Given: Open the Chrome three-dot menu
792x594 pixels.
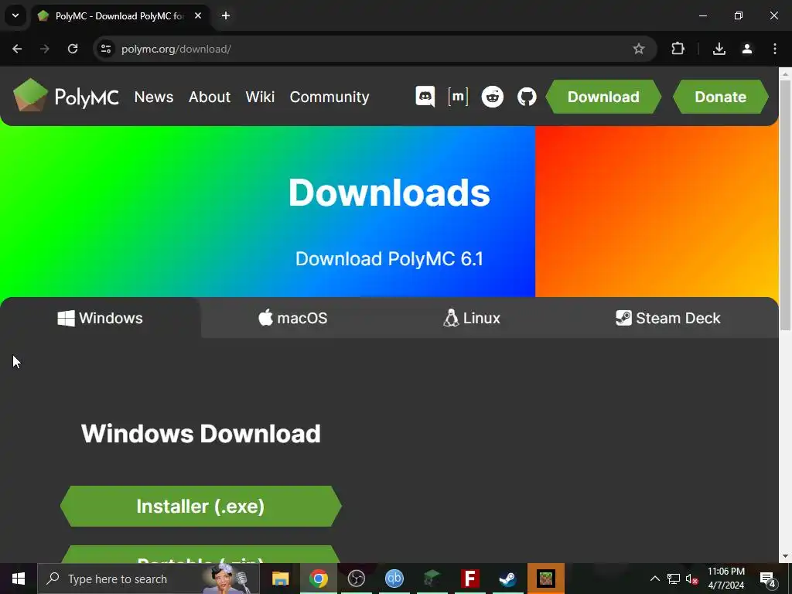Looking at the screenshot, I should 775,49.
